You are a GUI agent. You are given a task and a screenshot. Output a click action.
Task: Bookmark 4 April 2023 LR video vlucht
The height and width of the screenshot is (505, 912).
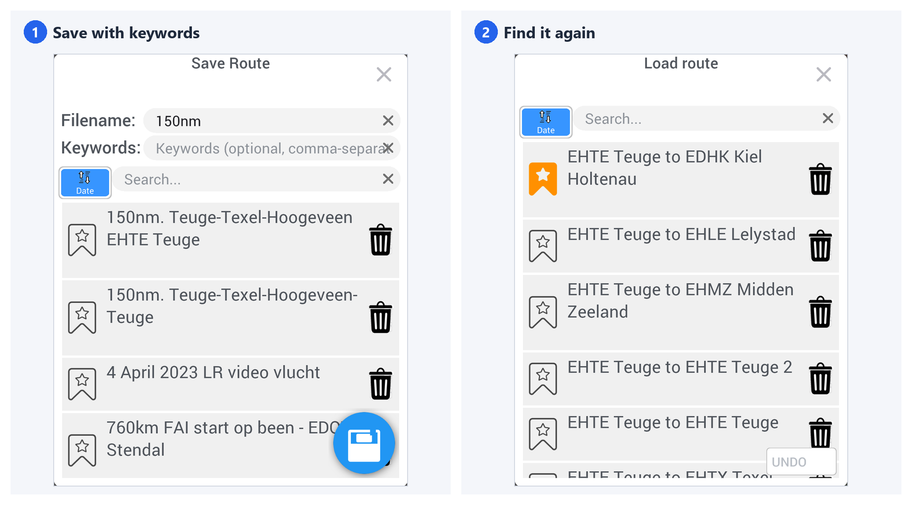(82, 384)
